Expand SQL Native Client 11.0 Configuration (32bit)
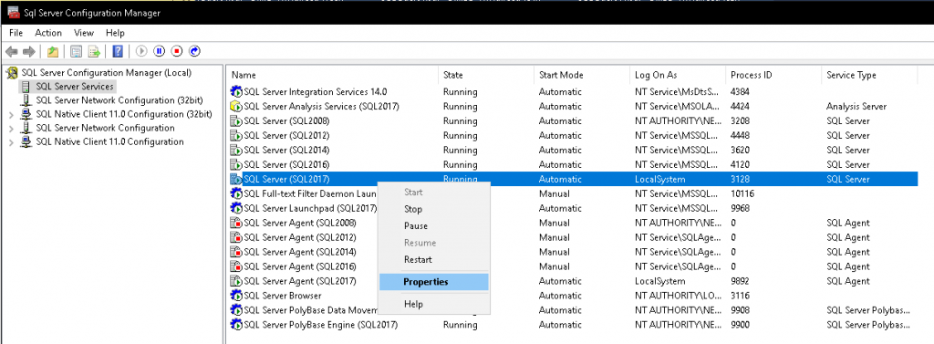 coord(11,114)
